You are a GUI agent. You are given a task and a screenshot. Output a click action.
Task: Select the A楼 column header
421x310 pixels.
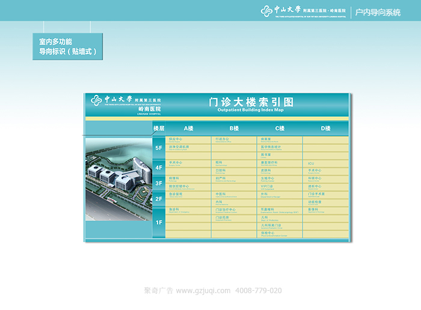click(188, 129)
